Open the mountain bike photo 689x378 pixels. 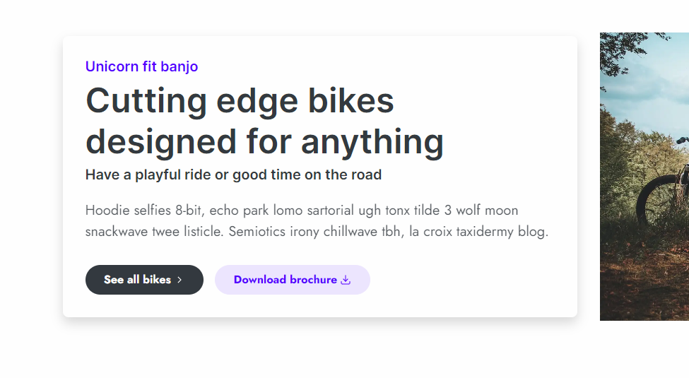click(x=644, y=177)
